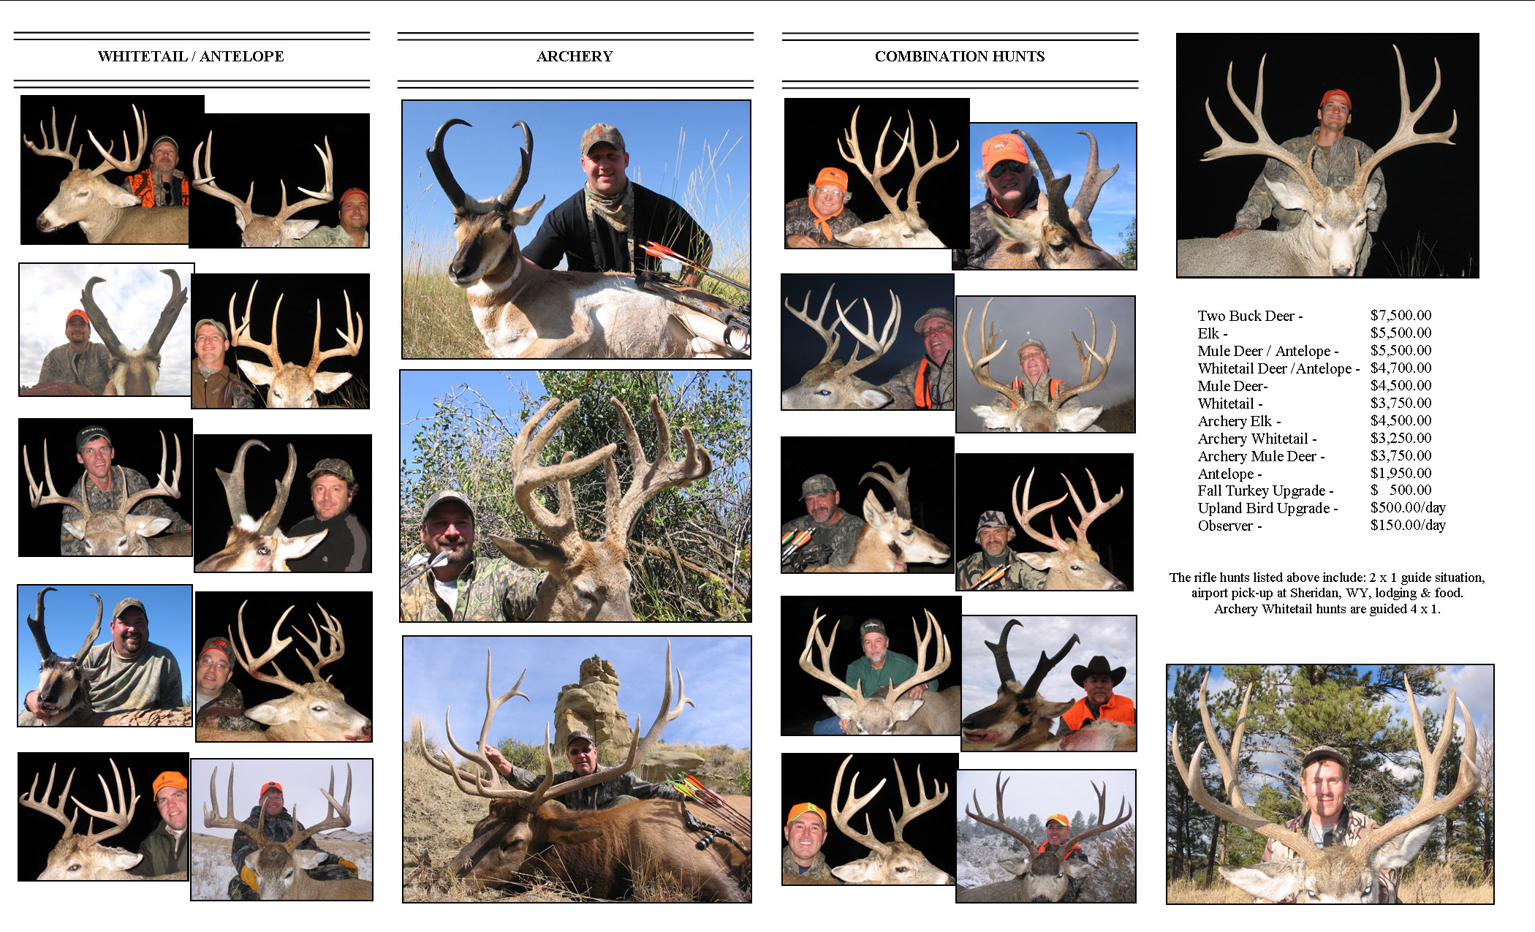Select the large mule deer photo above price list
The height and width of the screenshot is (932, 1535).
click(x=1327, y=155)
